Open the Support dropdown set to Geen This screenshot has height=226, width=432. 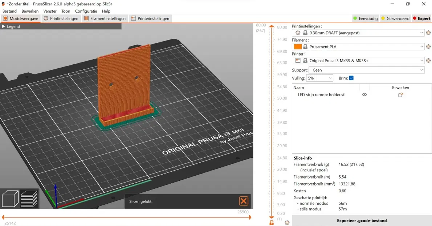(367, 70)
